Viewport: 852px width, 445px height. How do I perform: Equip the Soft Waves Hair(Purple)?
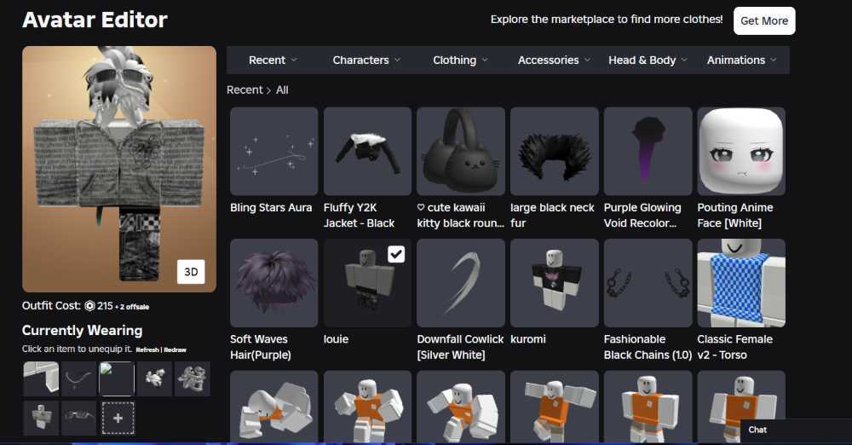coord(273,283)
